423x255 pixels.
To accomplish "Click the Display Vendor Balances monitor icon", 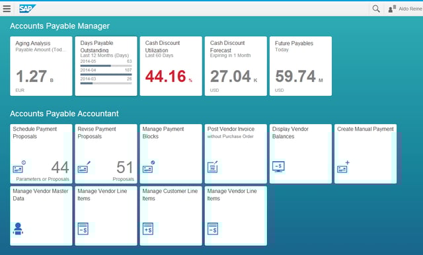I will click(278, 167).
